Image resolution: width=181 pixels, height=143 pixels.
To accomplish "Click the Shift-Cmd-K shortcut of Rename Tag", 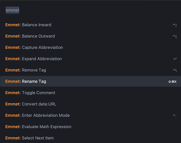I will pos(172,82).
